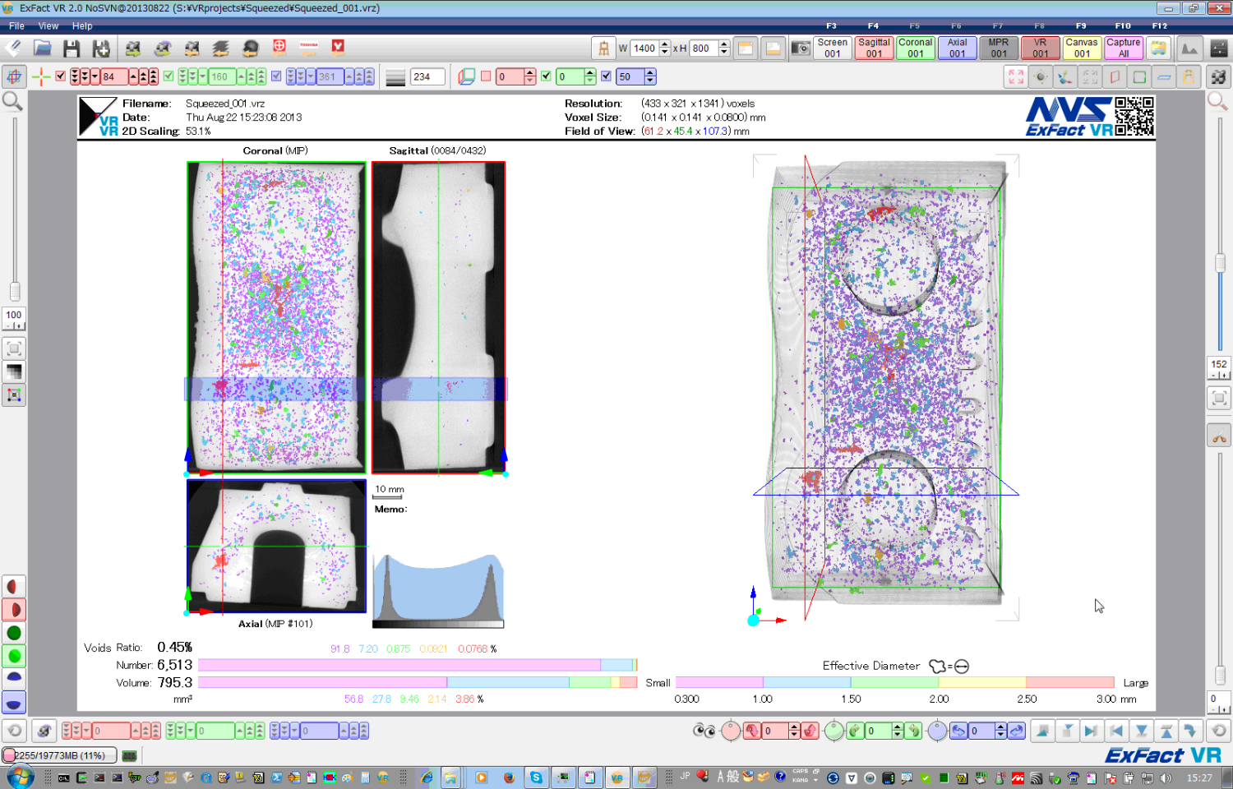Select the magnifier zoom tool at left
Image resolution: width=1233 pixels, height=789 pixels.
tap(13, 102)
